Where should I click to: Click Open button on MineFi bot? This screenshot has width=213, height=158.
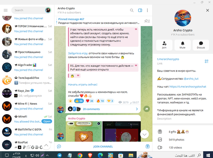tap(47, 121)
